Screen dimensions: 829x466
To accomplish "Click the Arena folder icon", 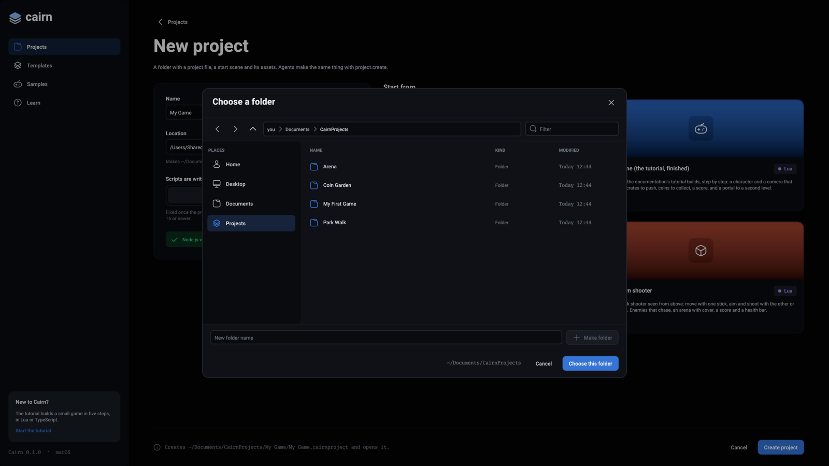I will [314, 167].
